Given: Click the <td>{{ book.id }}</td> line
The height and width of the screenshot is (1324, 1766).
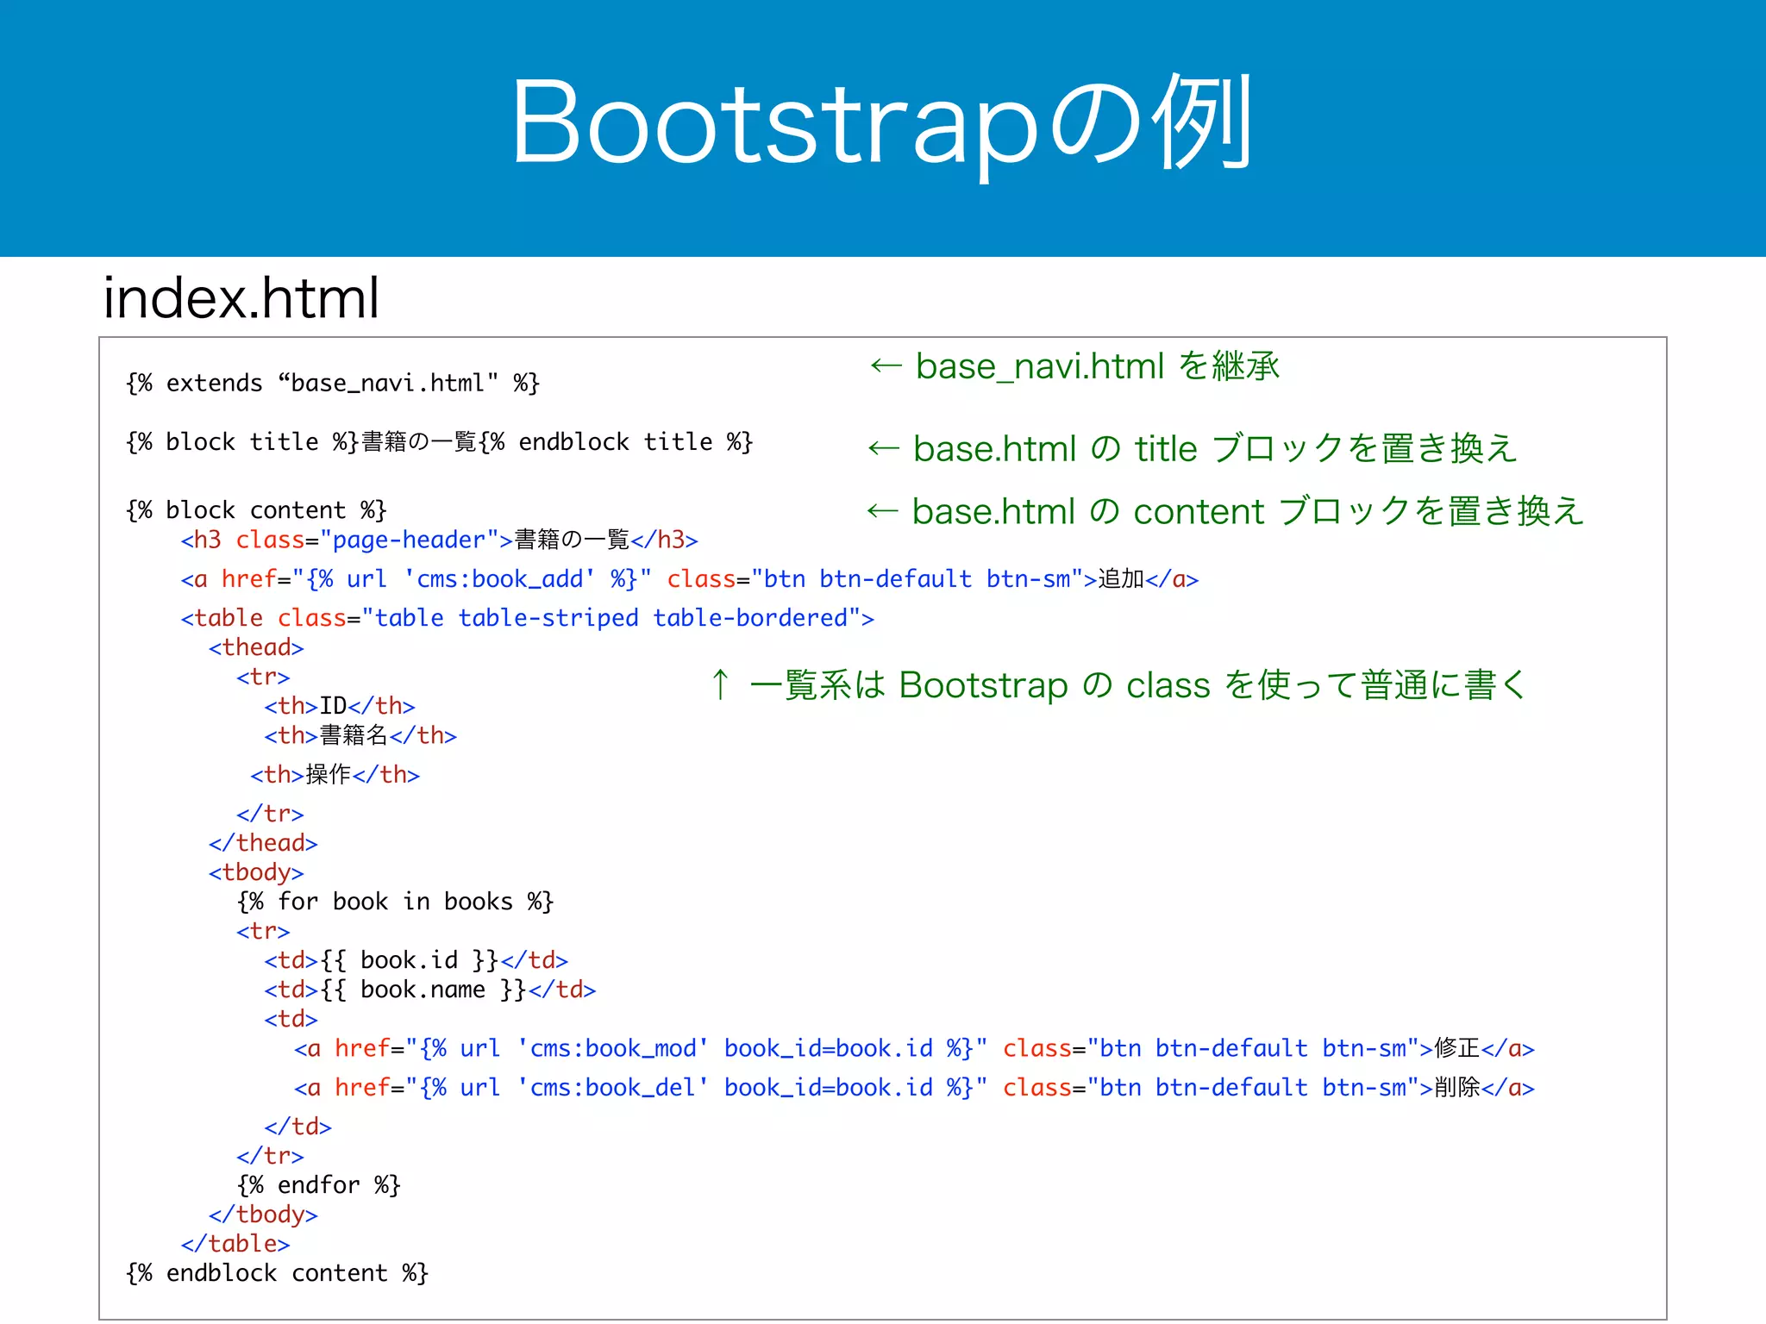Looking at the screenshot, I should point(416,960).
